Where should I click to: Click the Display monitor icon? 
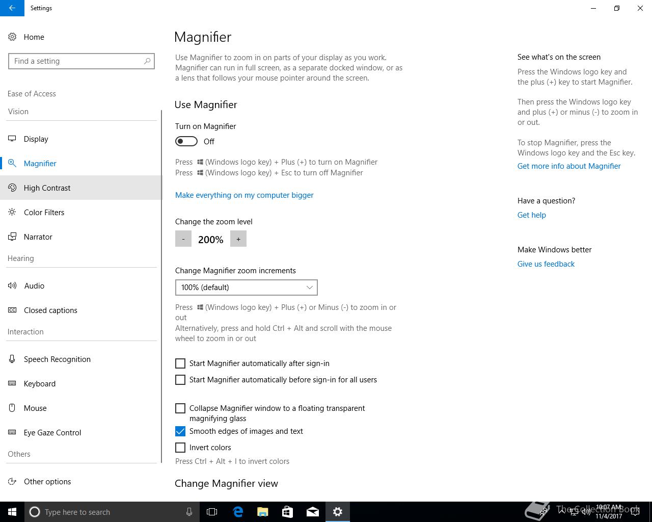(x=12, y=139)
